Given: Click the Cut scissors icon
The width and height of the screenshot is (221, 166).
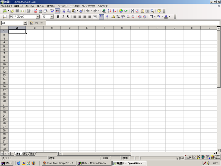Looking at the screenshot, I should click(64, 11).
